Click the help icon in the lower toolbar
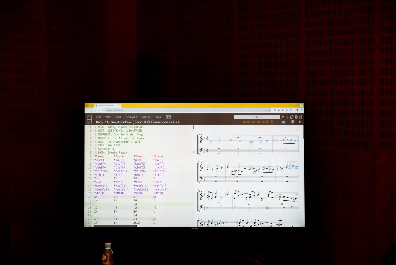This screenshot has height=265, width=396. pyautogui.click(x=292, y=122)
